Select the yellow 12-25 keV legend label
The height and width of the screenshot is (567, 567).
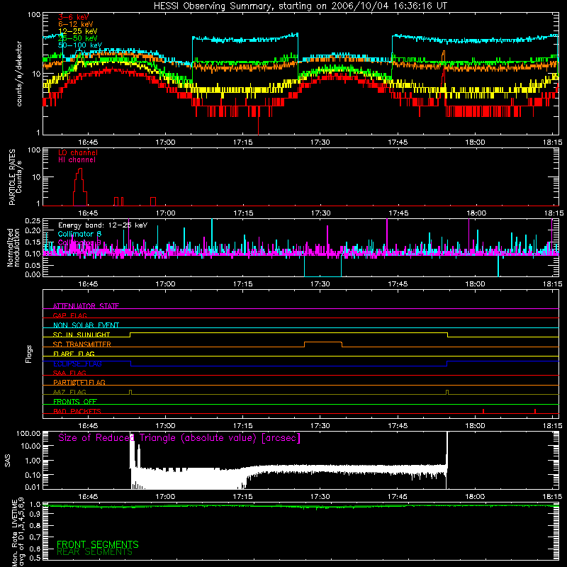(x=78, y=31)
